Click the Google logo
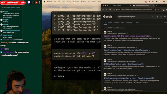167x94 pixels. tap(108, 17)
